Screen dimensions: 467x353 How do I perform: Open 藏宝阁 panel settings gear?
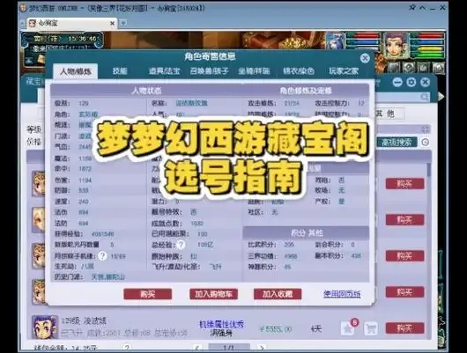coord(411,82)
